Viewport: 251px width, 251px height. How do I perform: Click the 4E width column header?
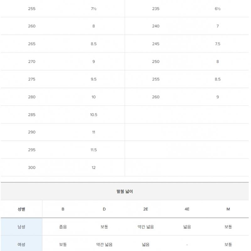click(x=187, y=209)
